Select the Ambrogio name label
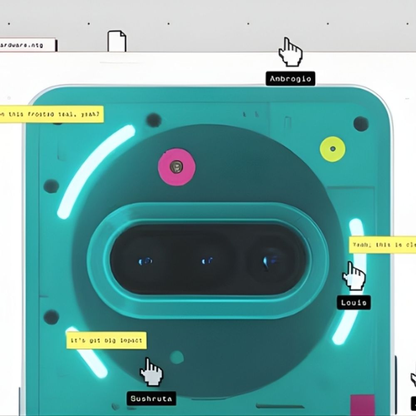The height and width of the screenshot is (416, 416). click(x=290, y=79)
